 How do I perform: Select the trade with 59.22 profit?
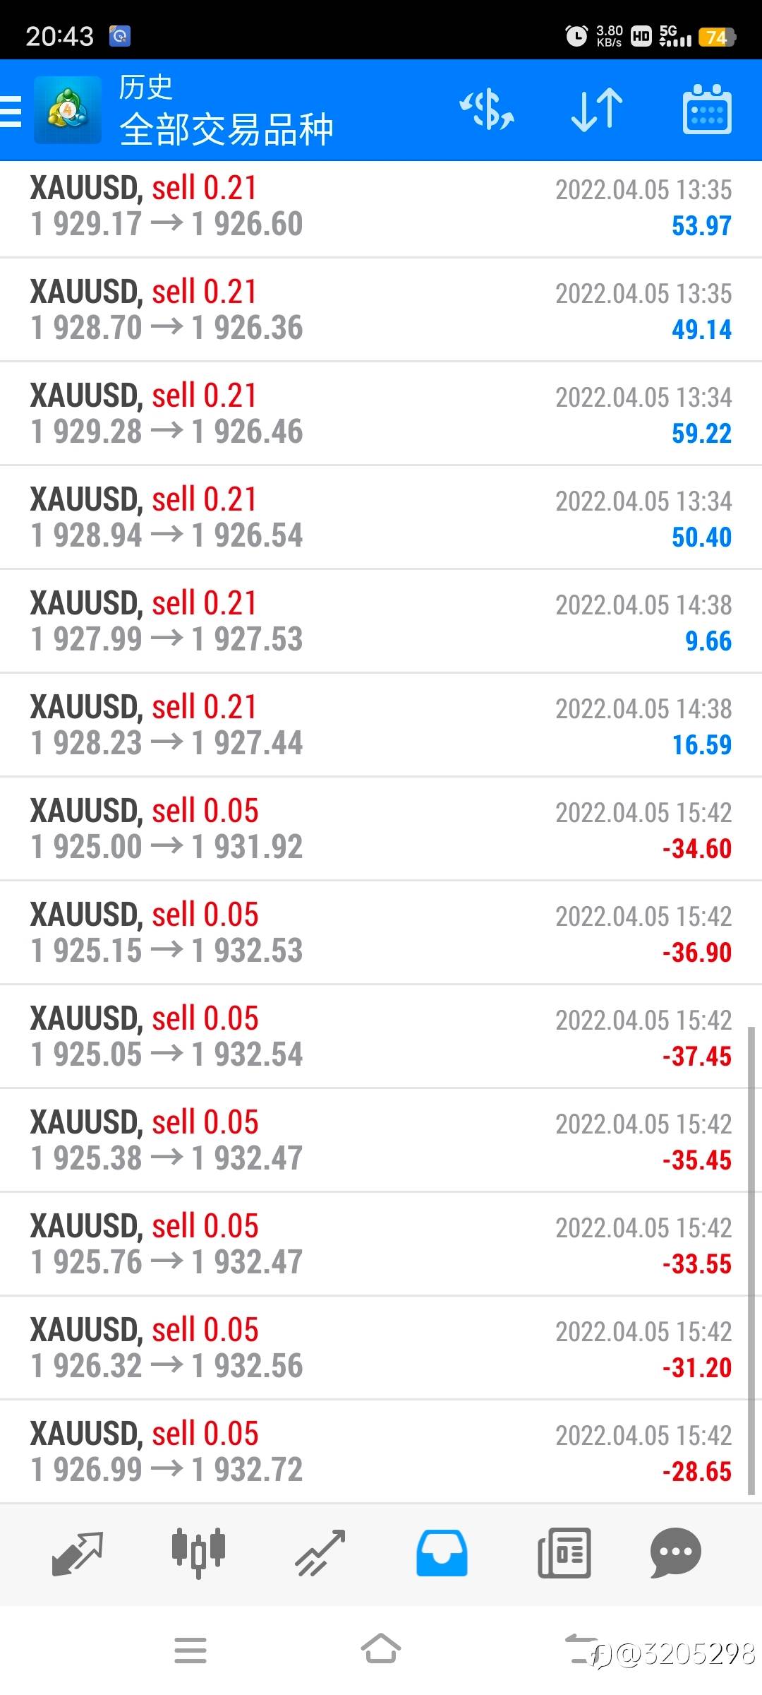coord(381,414)
